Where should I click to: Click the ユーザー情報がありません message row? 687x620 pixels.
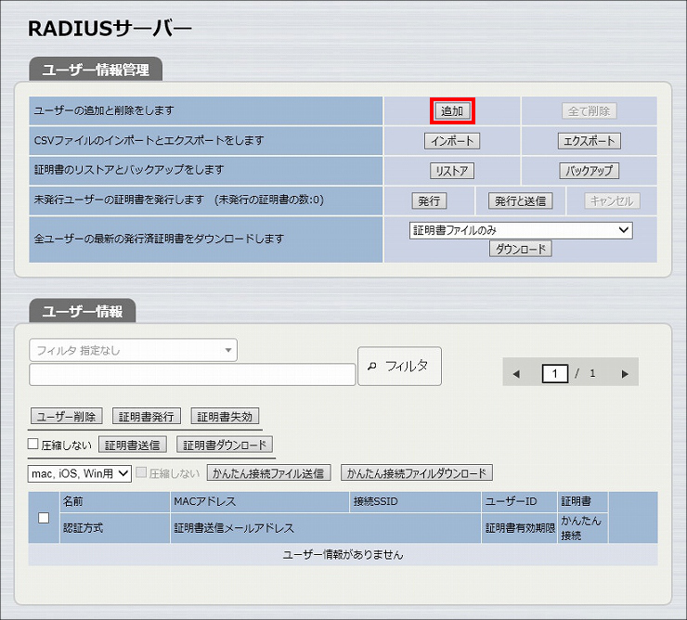343,555
